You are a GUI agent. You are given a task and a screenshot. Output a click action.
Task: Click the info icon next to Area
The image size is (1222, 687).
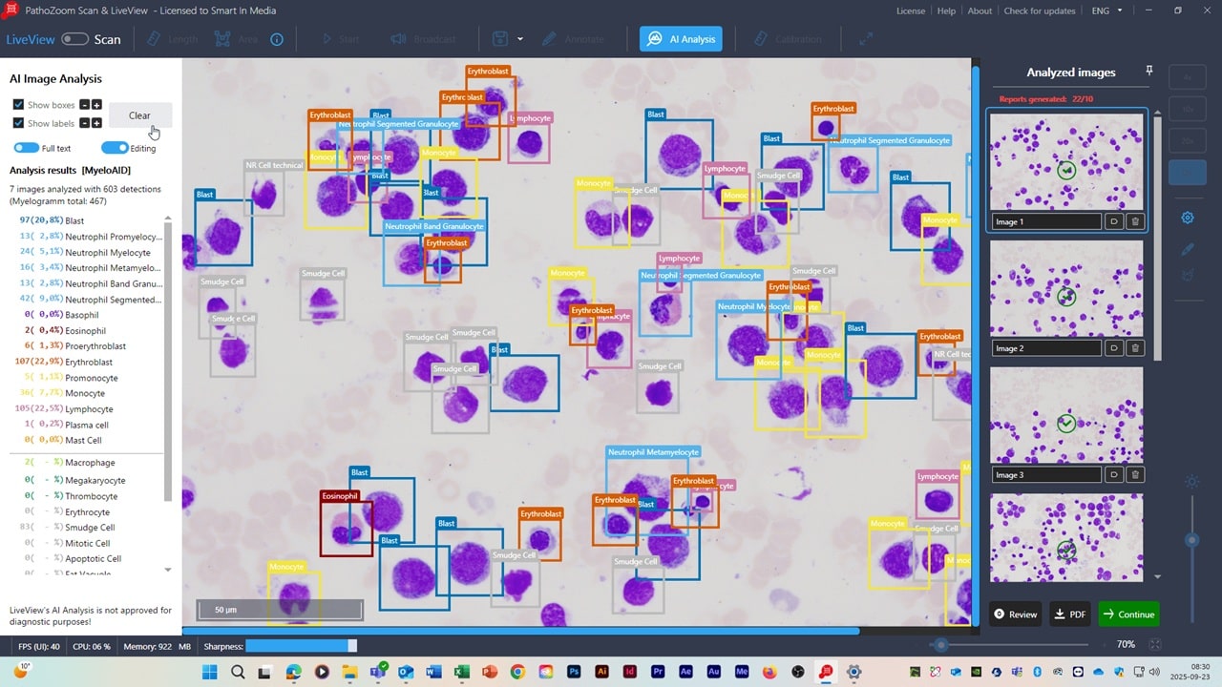coord(277,39)
